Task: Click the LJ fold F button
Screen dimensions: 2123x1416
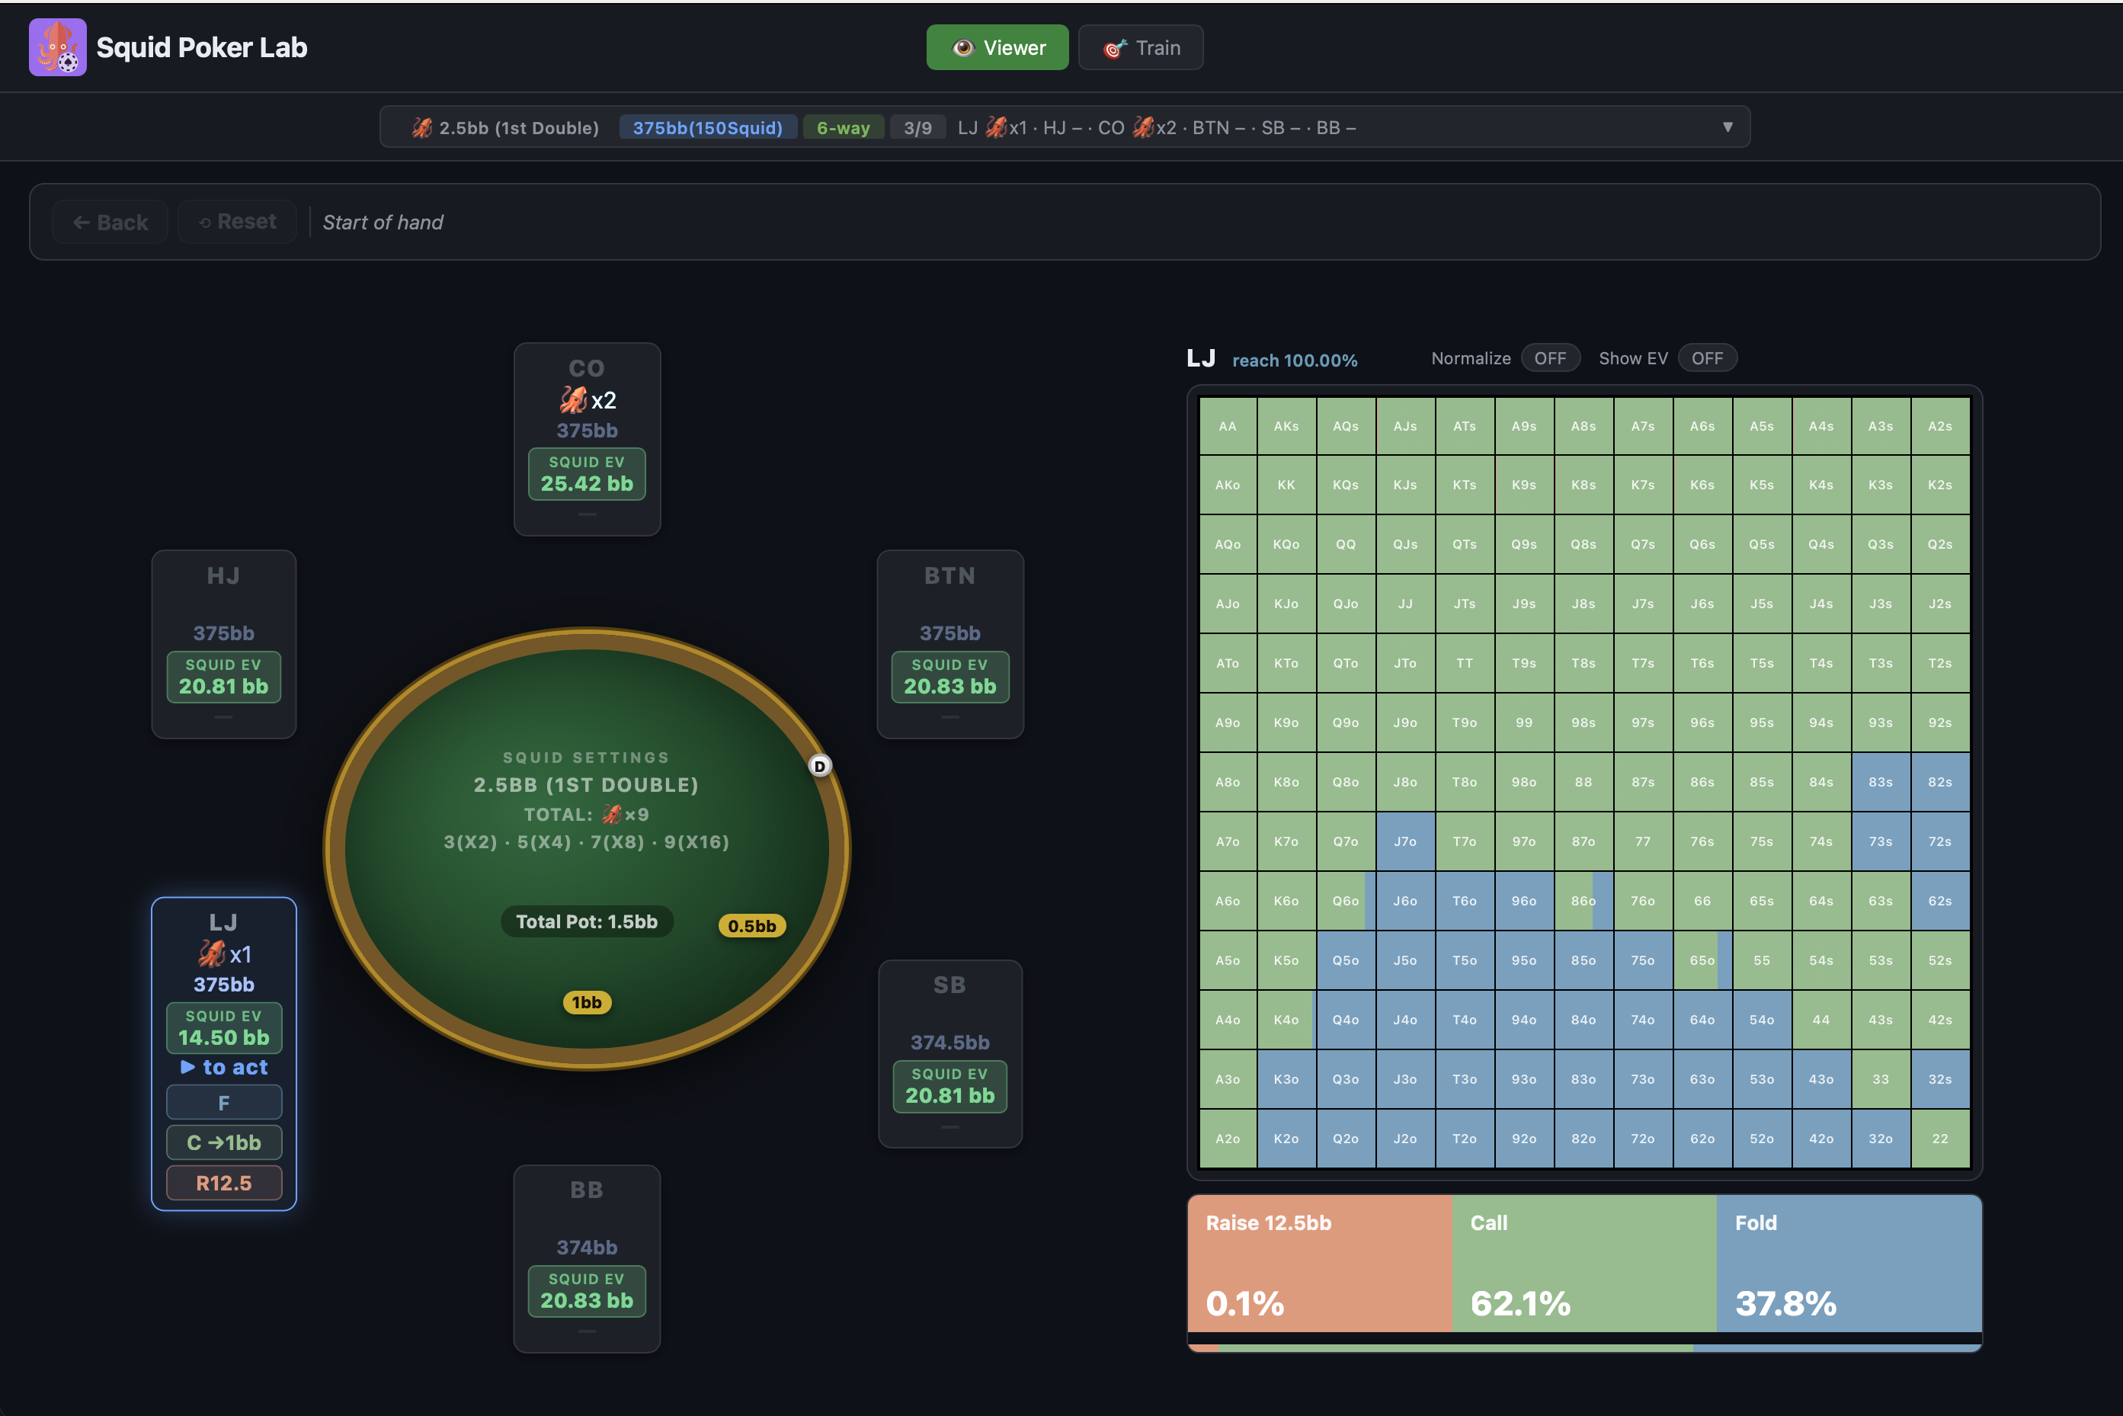Action: [x=224, y=1103]
